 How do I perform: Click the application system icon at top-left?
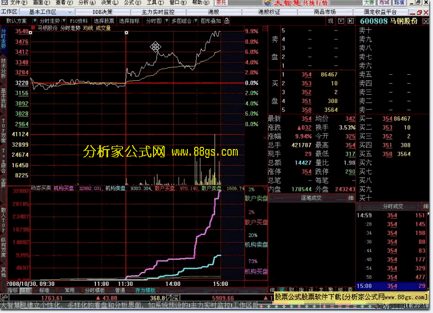(4, 3)
